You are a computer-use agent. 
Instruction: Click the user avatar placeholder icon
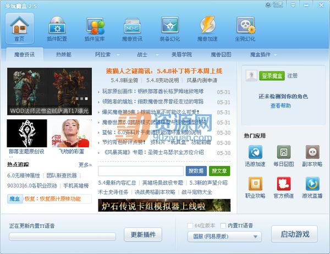(x=251, y=75)
